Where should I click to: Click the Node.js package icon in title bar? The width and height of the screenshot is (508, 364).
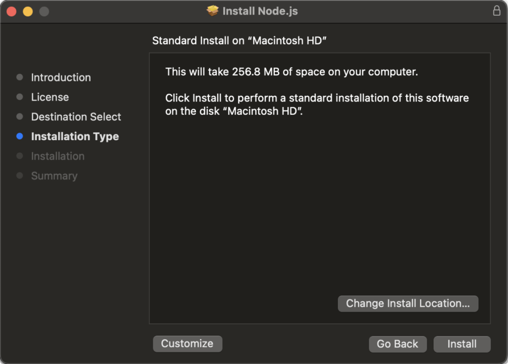click(x=213, y=11)
